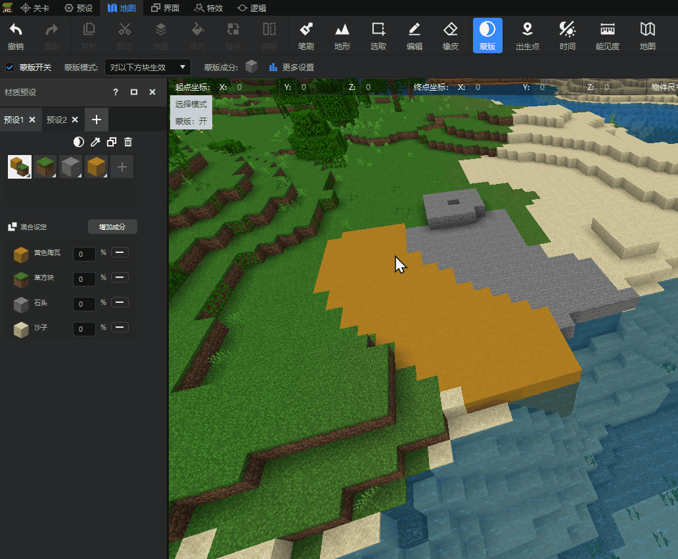Screen dimensions: 678x559
Task: Open the 蒙版模式 dropdown
Action: click(x=147, y=68)
